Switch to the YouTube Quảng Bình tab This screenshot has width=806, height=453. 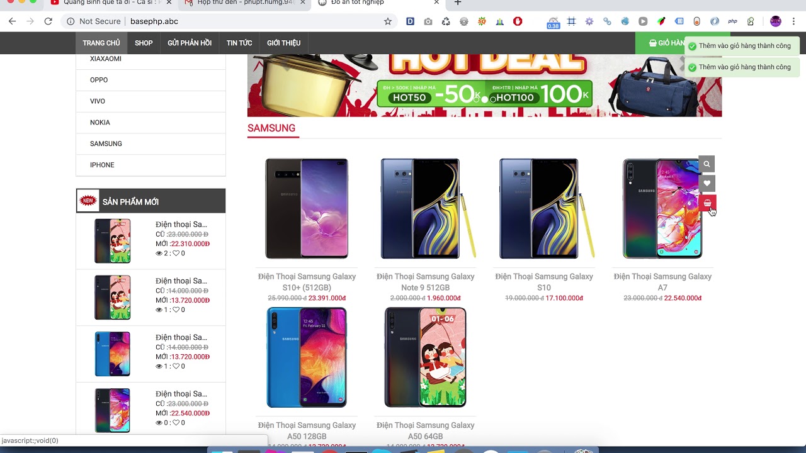click(111, 3)
